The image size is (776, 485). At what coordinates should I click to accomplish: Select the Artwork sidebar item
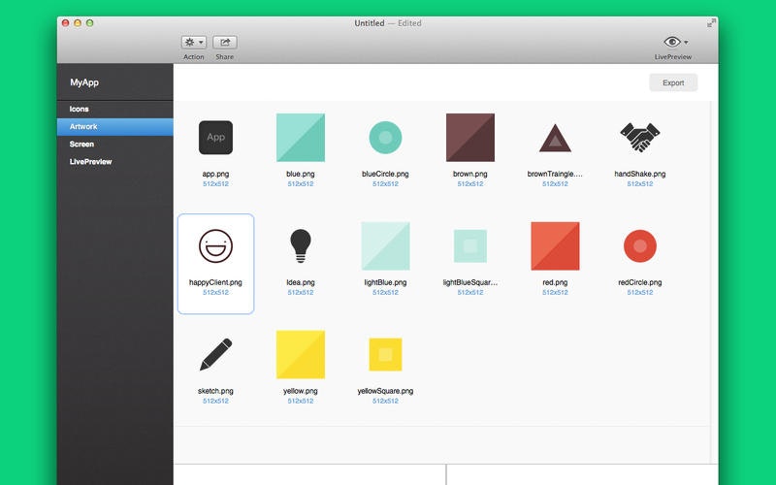coord(114,127)
